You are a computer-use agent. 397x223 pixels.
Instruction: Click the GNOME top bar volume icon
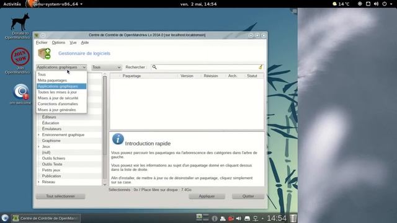pos(376,4)
